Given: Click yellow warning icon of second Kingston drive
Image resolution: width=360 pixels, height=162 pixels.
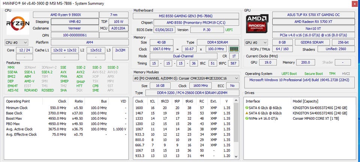Looking at the screenshot, I should 247,113.
